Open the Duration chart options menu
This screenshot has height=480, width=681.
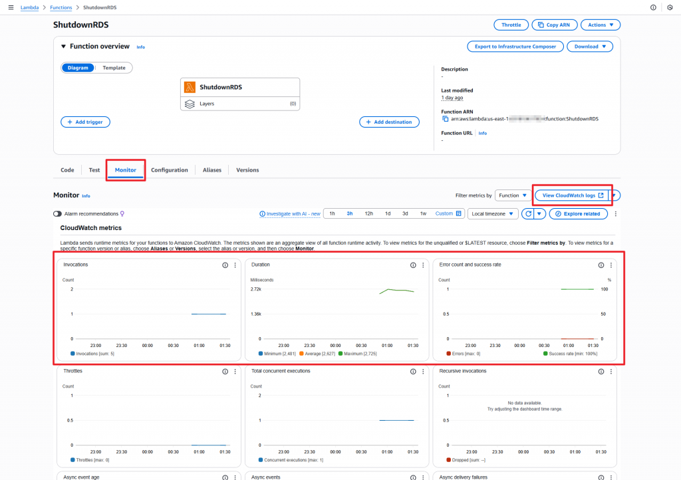[423, 265]
